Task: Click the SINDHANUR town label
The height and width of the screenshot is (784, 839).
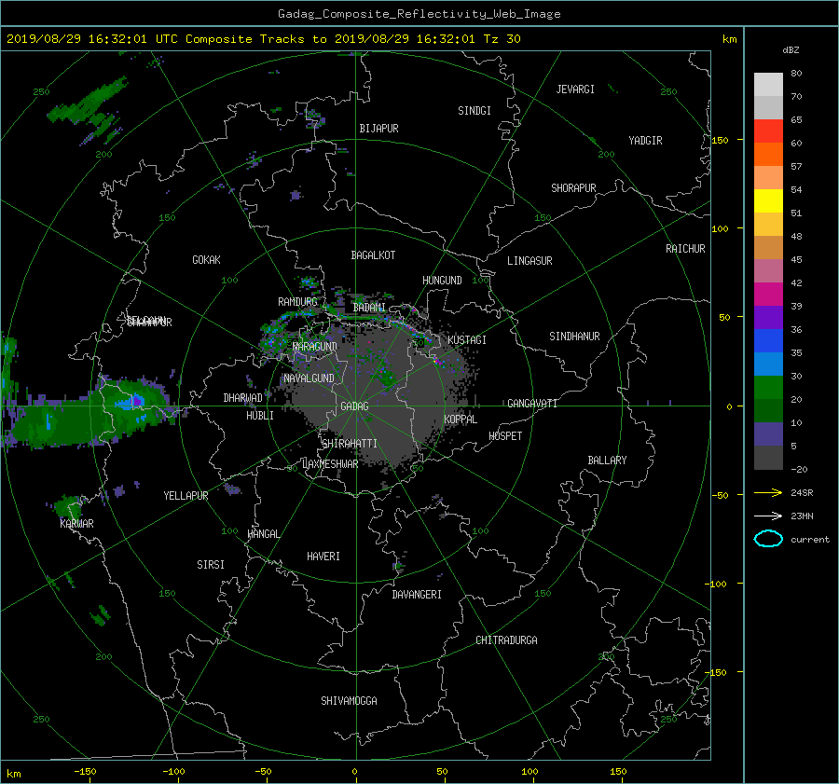Action: point(574,337)
